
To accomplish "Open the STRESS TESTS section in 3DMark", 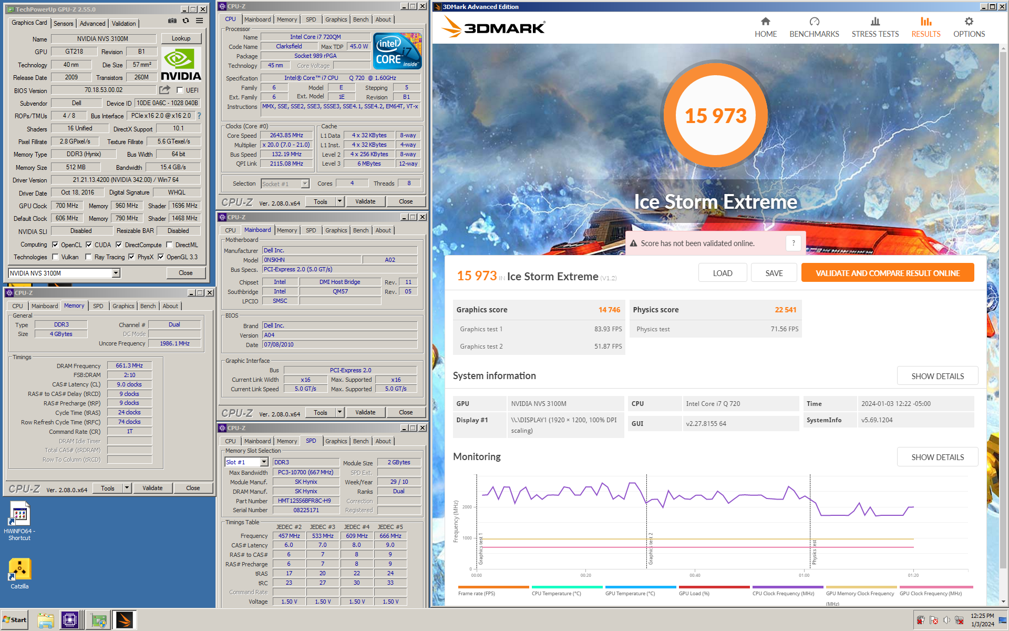I will pos(875,27).
